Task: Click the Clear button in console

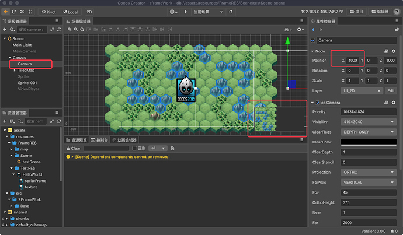Action: [73, 148]
